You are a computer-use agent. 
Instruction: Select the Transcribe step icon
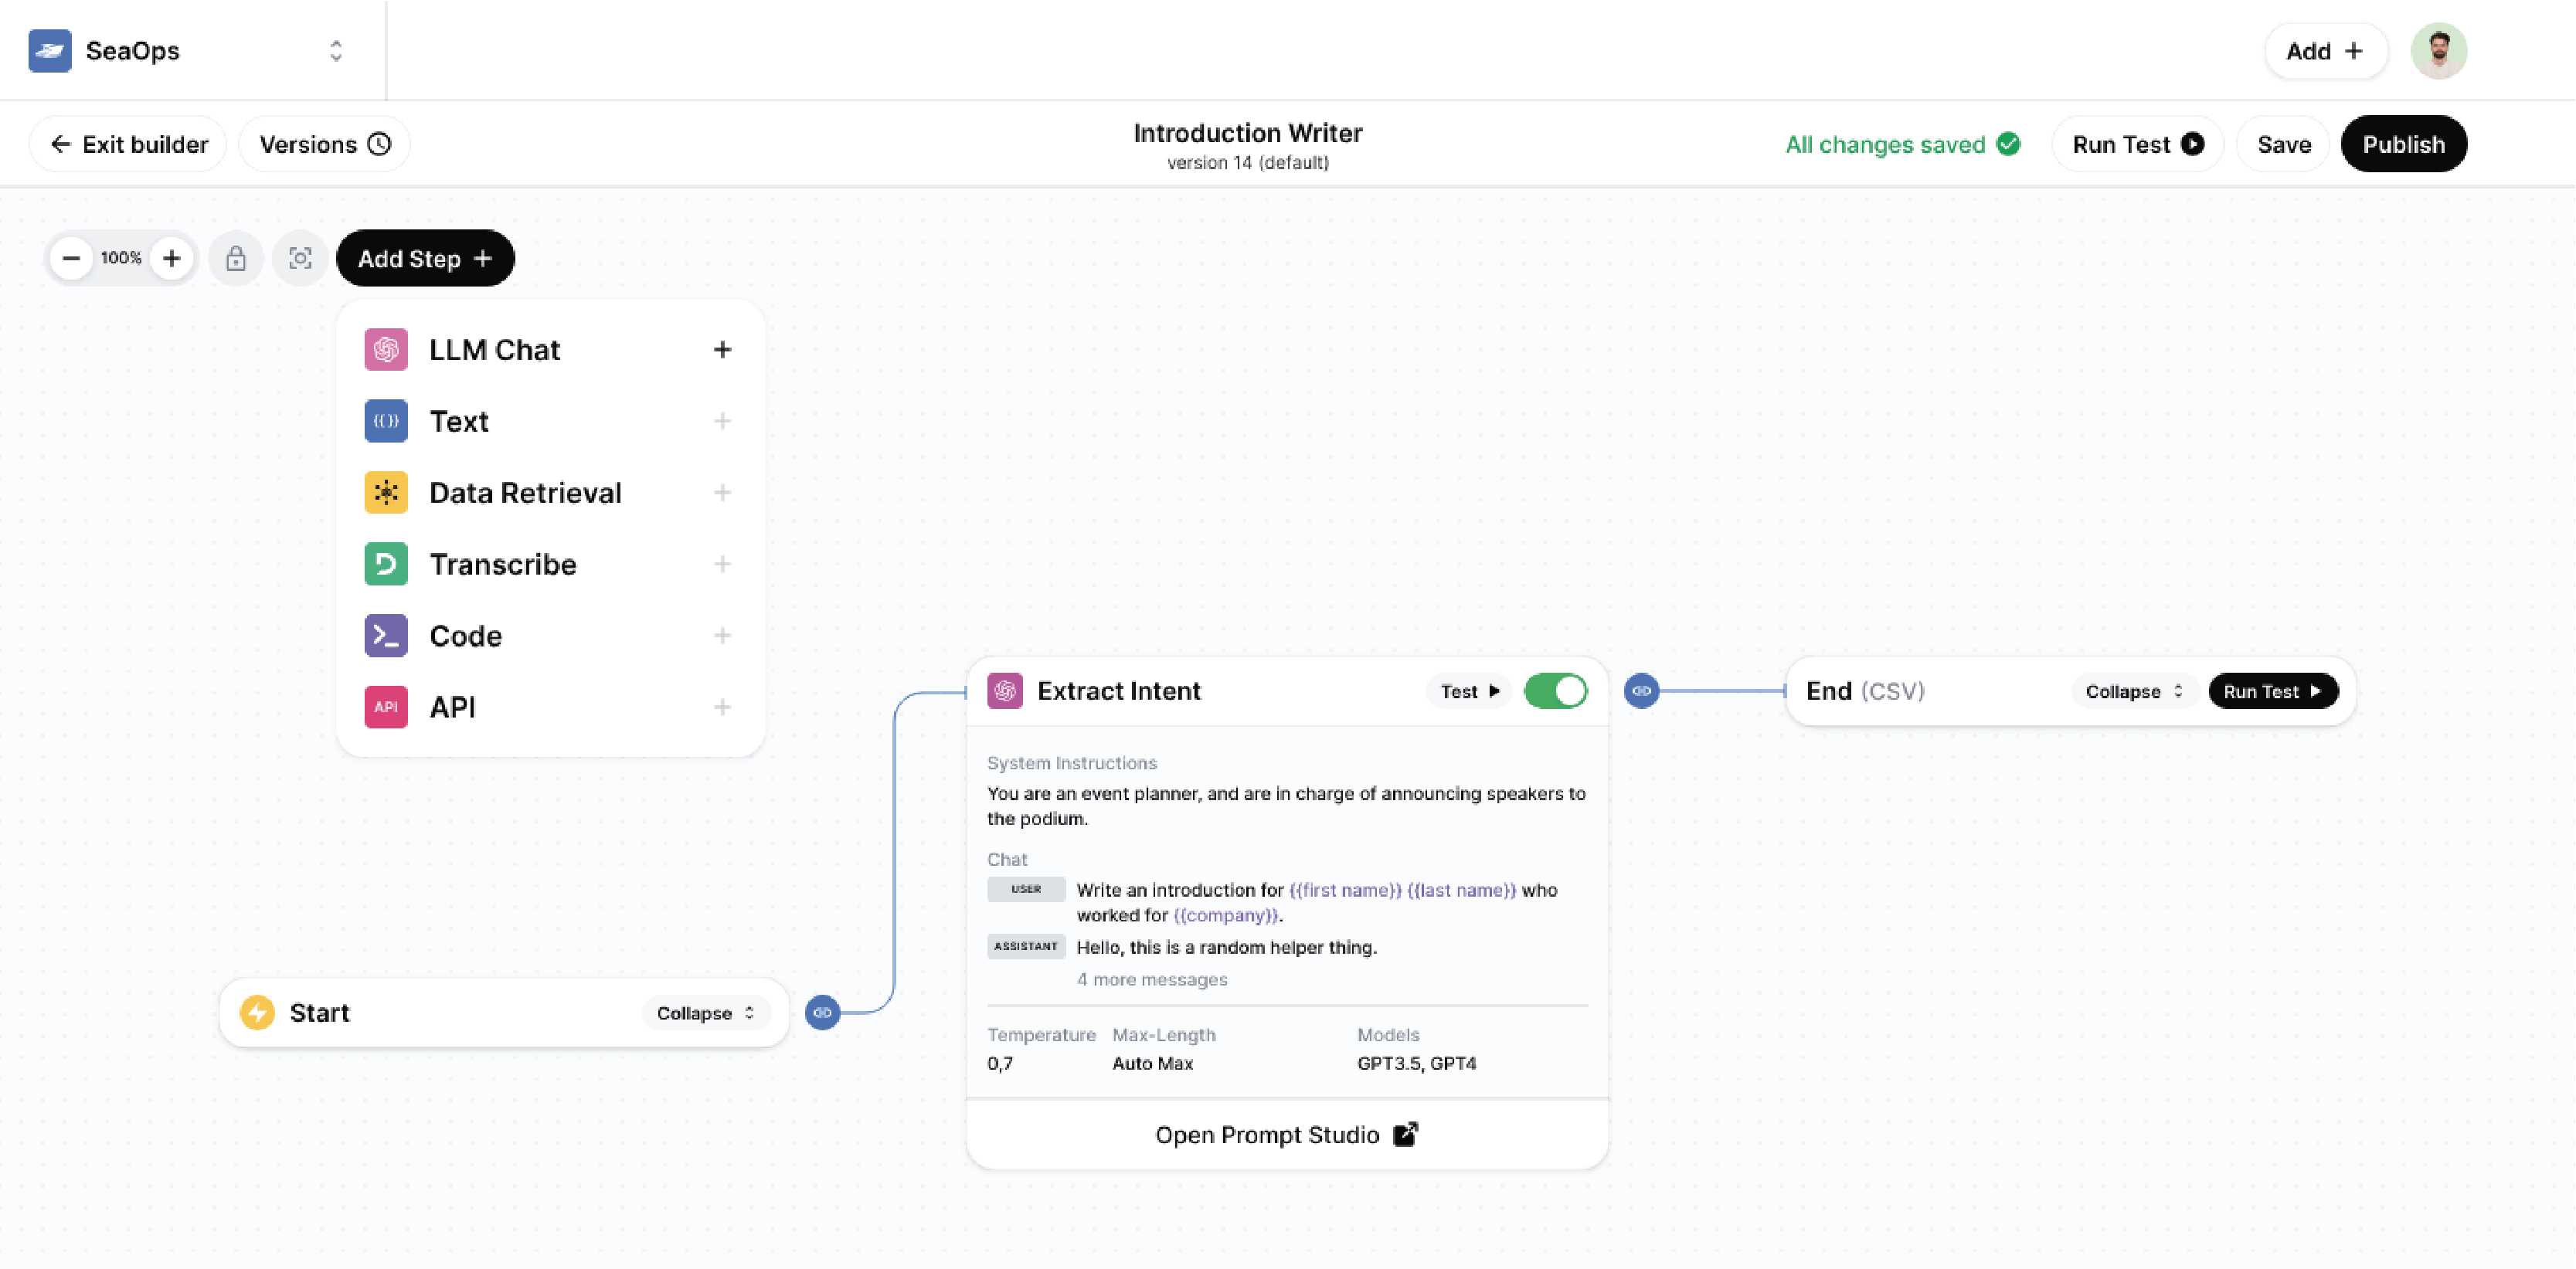pyautogui.click(x=386, y=564)
